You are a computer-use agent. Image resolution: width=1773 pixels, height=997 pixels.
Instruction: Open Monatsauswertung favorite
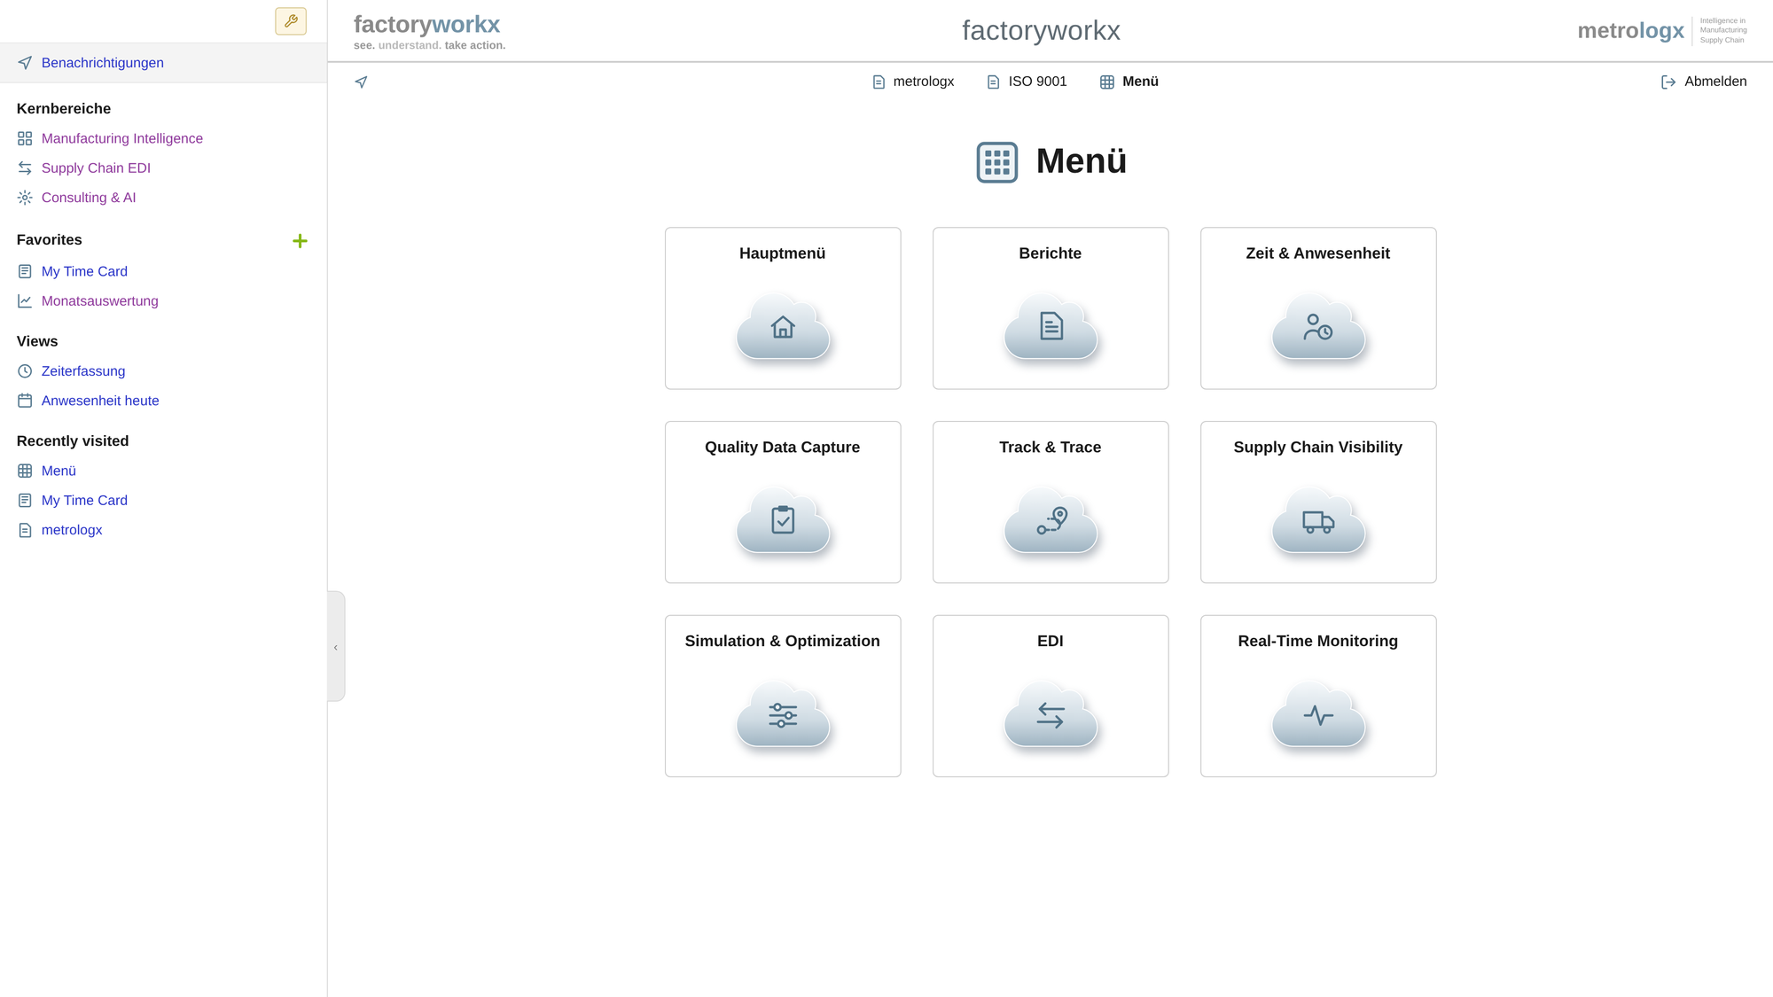click(x=100, y=301)
